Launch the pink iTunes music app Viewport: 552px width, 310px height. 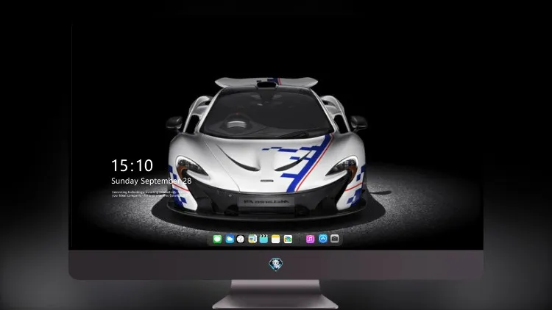pyautogui.click(x=310, y=239)
